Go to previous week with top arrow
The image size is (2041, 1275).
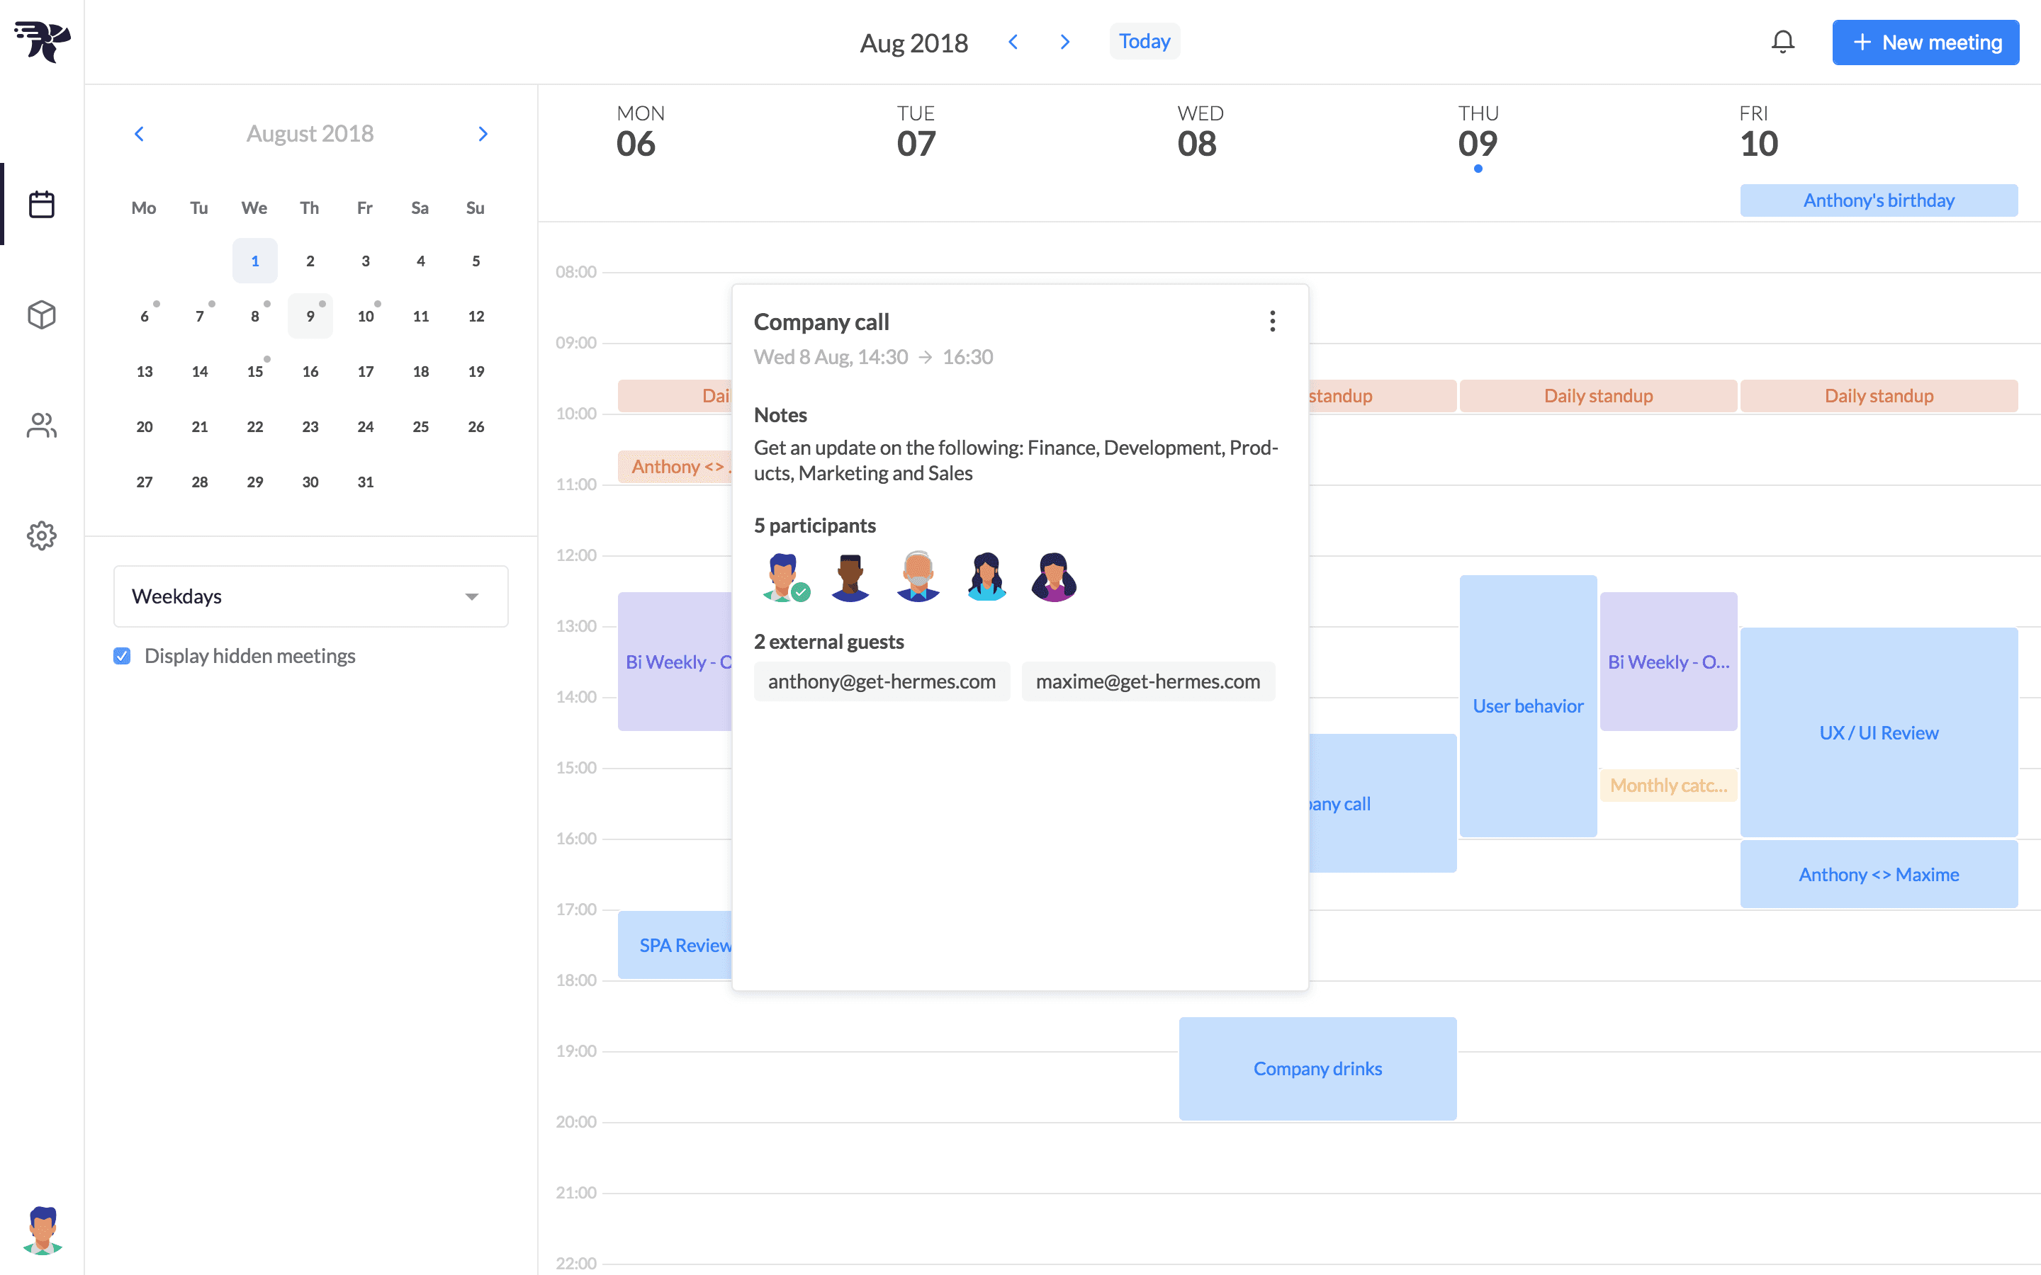tap(1013, 41)
